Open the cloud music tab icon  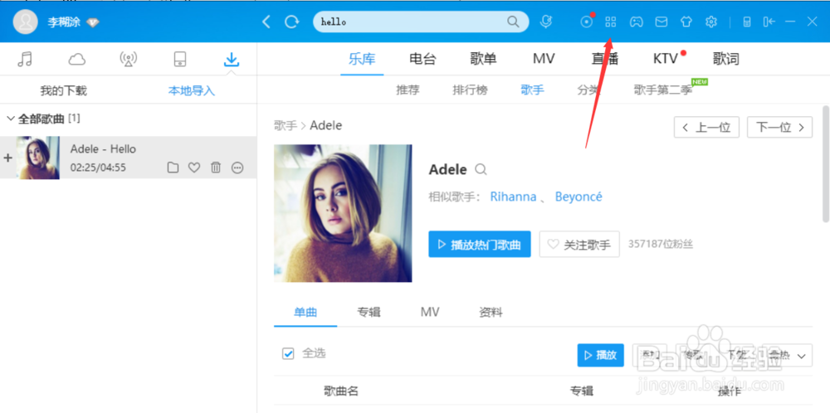click(x=76, y=59)
